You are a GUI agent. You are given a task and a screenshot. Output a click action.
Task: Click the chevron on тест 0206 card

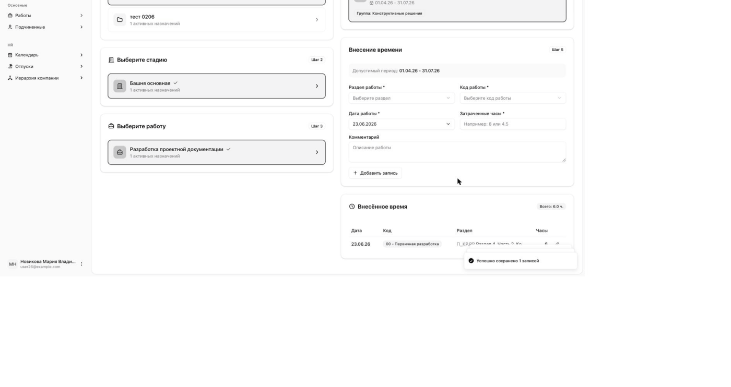point(316,20)
